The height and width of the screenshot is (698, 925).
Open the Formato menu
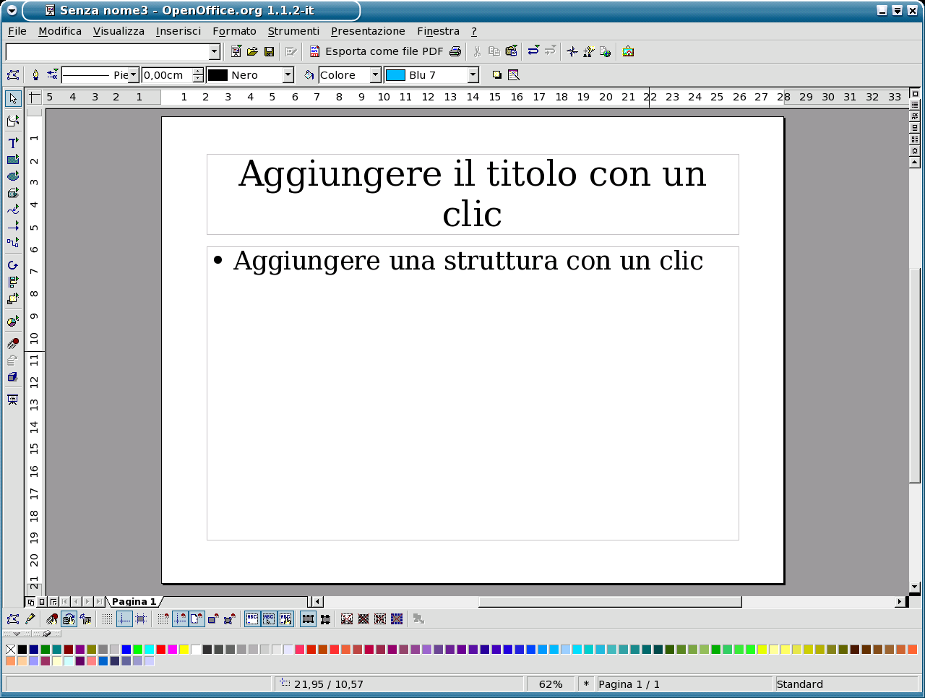click(234, 31)
